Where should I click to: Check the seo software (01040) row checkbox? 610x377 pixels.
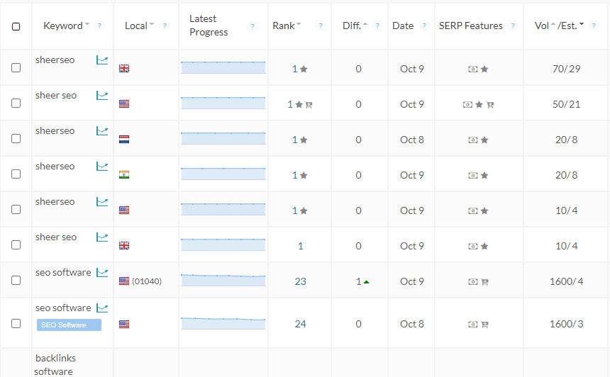[16, 280]
